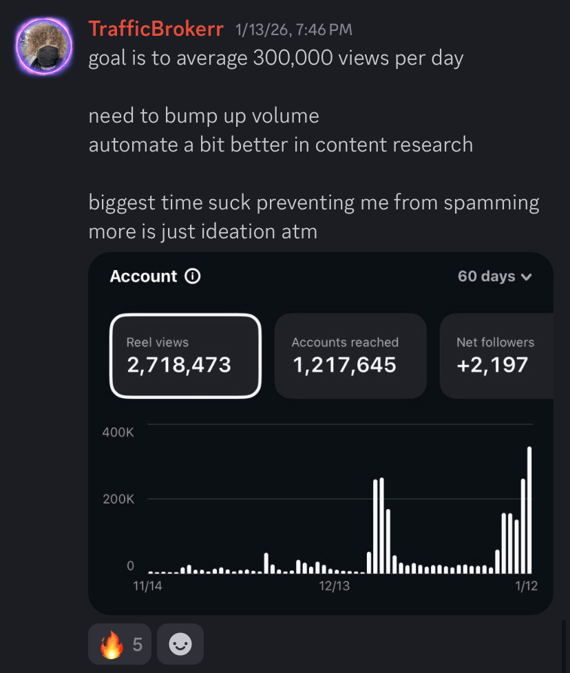Click the 1/13/26, 7:46 PM message timestamp

click(x=294, y=30)
